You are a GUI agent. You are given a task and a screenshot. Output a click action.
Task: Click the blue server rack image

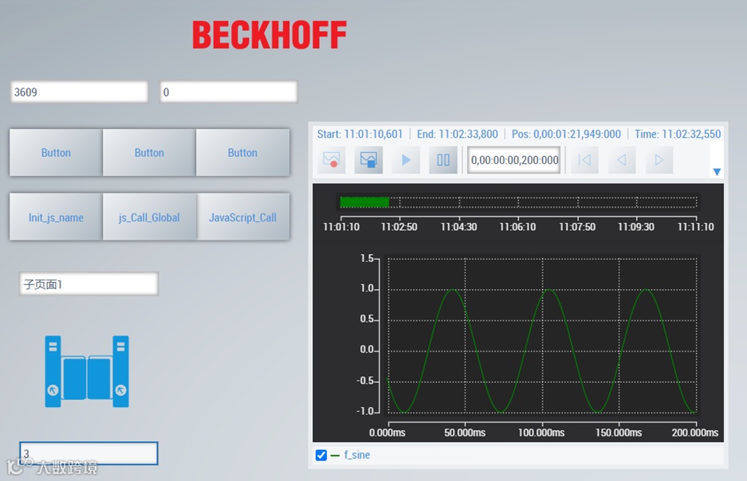[x=87, y=372]
